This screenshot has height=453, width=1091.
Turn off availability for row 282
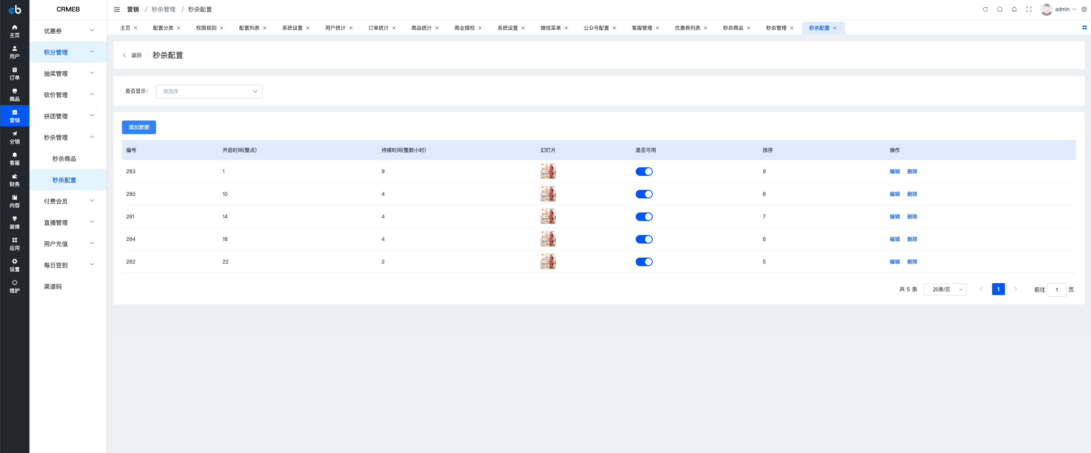[644, 262]
